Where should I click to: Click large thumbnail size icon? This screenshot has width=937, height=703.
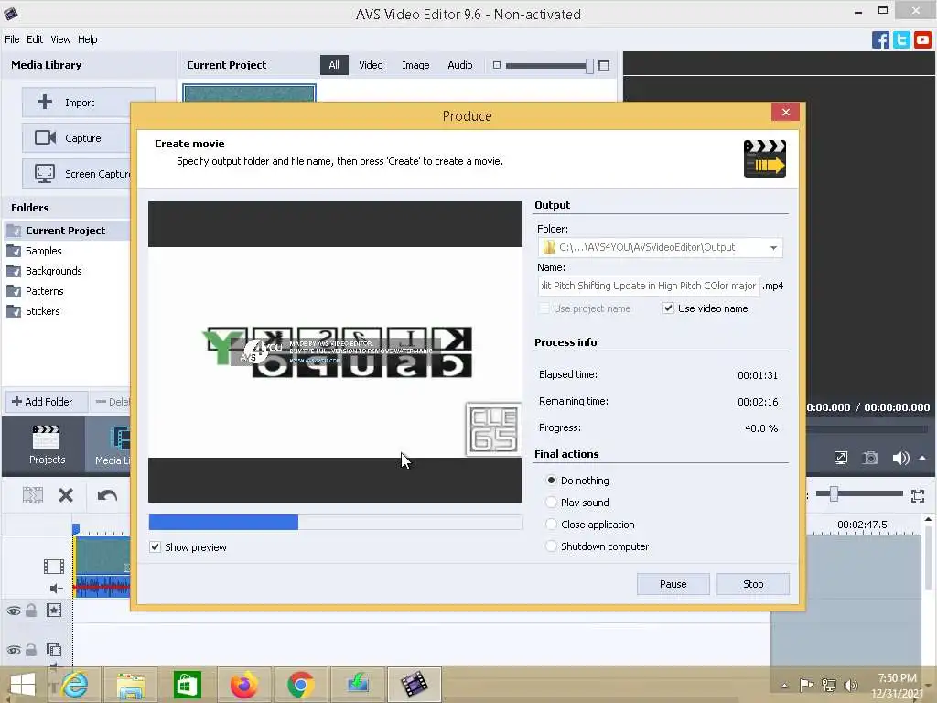(604, 65)
